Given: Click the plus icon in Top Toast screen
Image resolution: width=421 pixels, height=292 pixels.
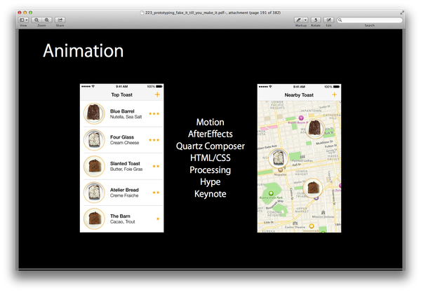Looking at the screenshot, I should 157,94.
